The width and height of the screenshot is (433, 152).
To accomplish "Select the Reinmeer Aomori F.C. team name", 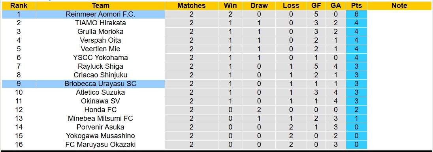I will (x=100, y=14).
